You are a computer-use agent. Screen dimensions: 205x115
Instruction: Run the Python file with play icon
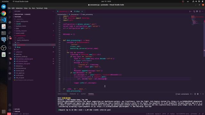coord(190,11)
